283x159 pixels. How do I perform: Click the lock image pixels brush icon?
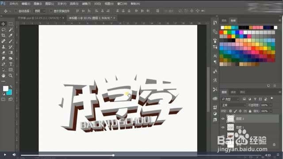click(x=235, y=111)
